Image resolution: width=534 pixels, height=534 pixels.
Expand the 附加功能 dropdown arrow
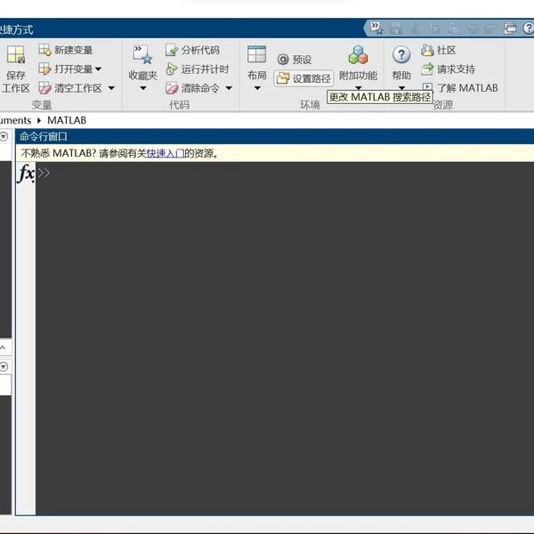[x=359, y=88]
